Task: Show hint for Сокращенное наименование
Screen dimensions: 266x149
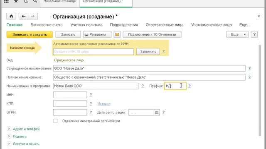Action: coord(249,68)
